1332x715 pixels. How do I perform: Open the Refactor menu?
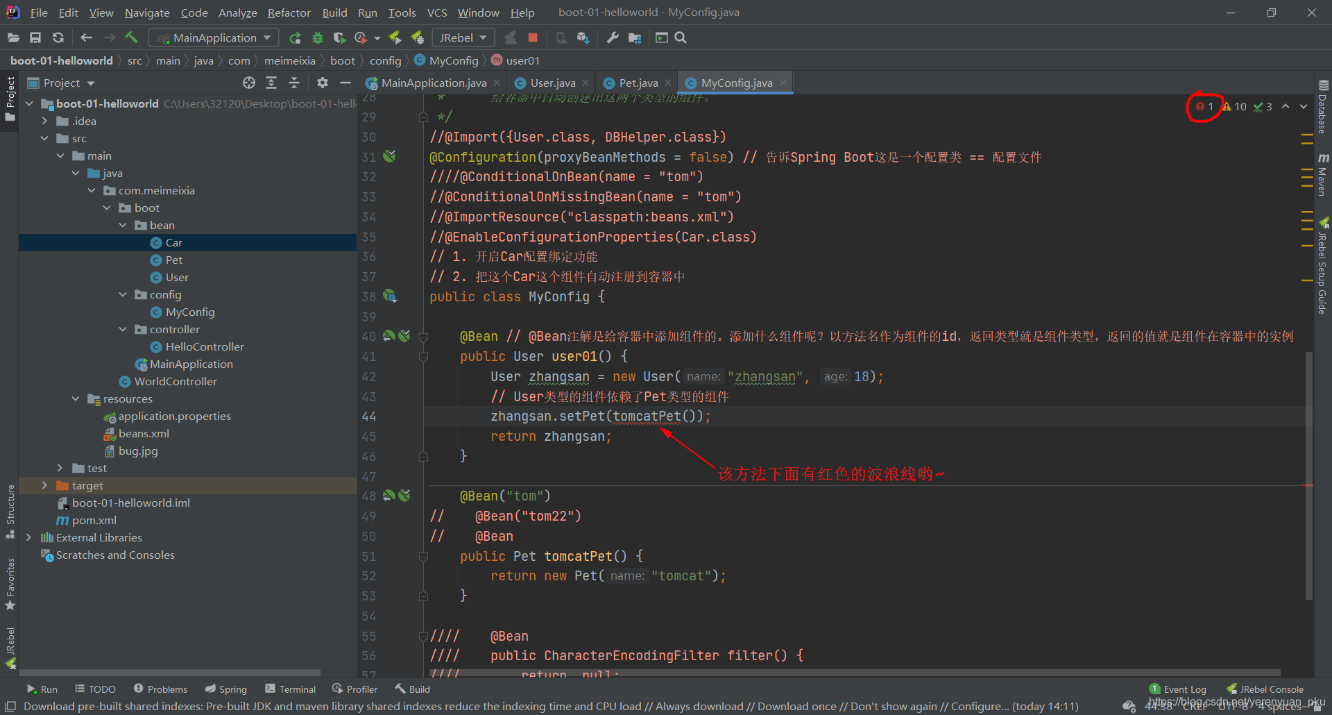[x=289, y=12]
